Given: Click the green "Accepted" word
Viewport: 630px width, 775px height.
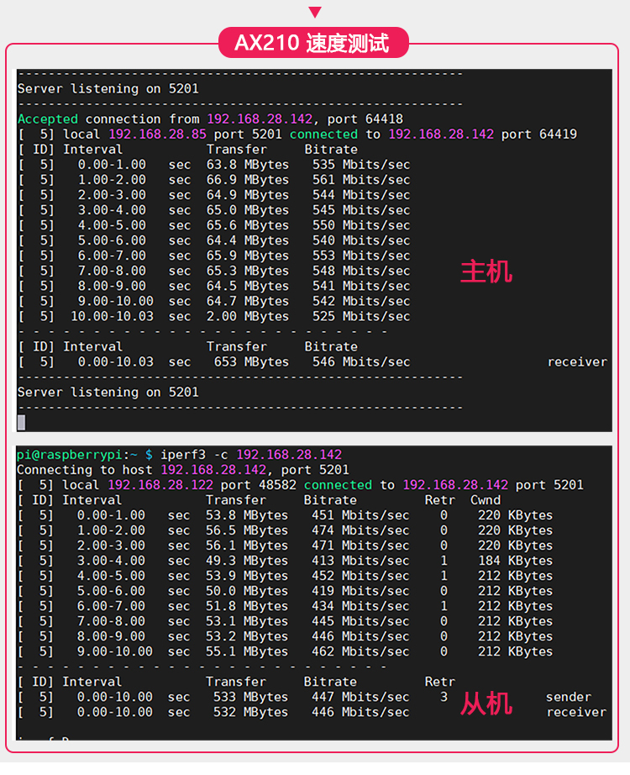Looking at the screenshot, I should click(48, 119).
